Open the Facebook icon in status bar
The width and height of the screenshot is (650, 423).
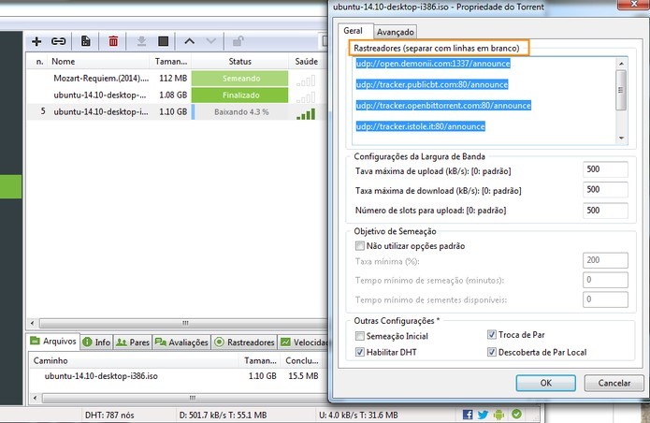pos(468,415)
